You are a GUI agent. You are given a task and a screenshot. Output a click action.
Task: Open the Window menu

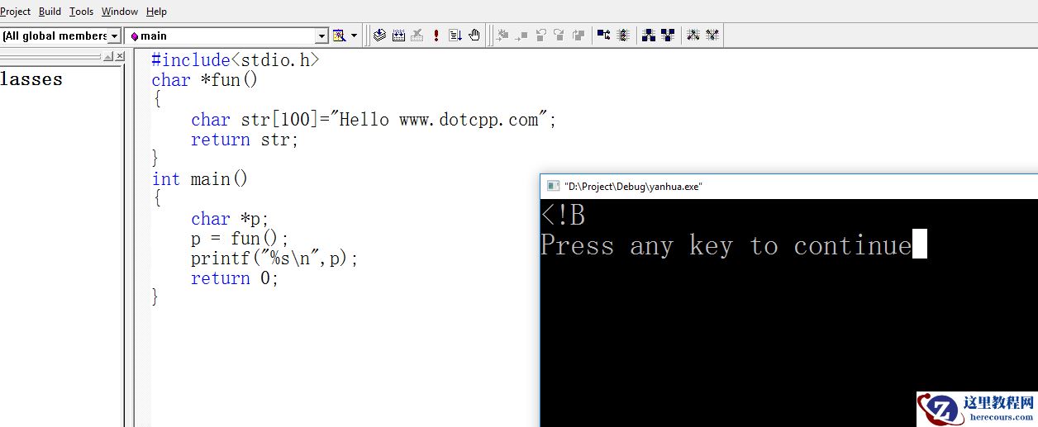(x=120, y=12)
